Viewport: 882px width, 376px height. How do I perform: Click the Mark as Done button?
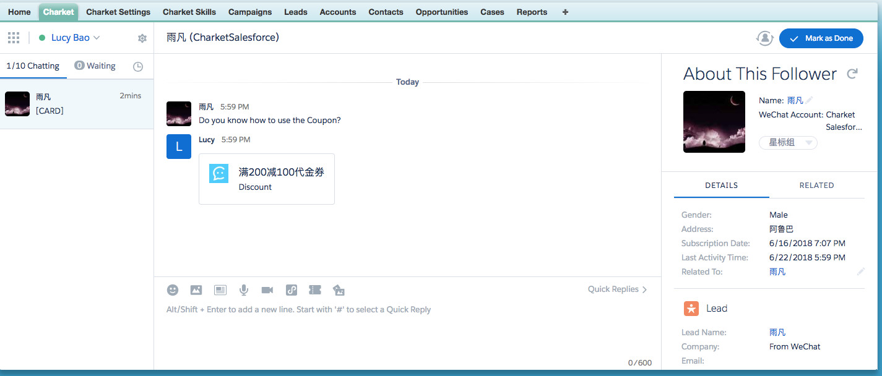821,38
